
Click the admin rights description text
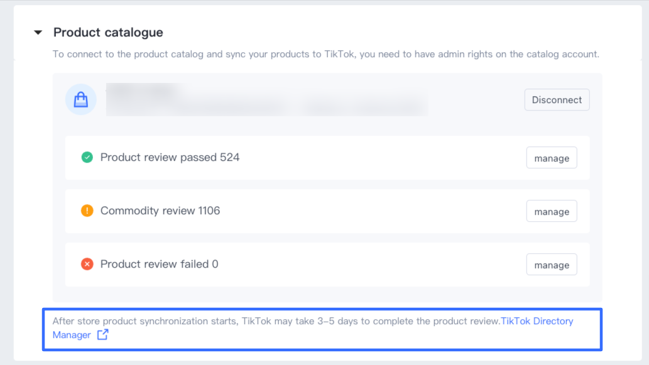pos(325,54)
